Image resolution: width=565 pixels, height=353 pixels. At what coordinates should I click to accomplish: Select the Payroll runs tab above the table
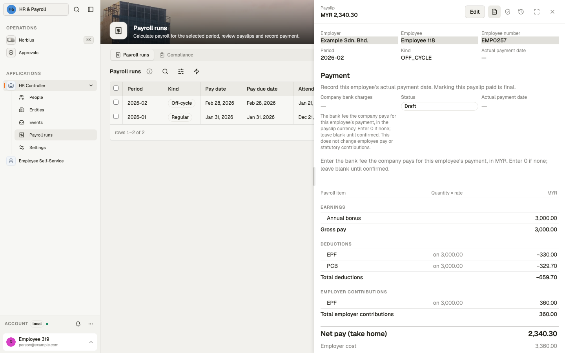[x=132, y=55]
